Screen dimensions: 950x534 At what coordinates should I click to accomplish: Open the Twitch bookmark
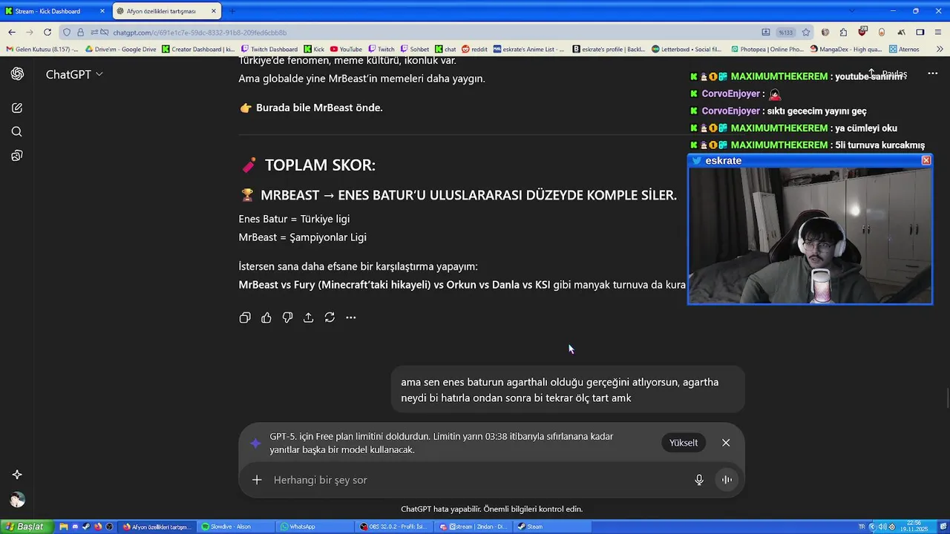pyautogui.click(x=381, y=49)
